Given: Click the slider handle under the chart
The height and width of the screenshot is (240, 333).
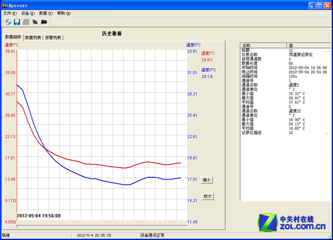Looking at the screenshot, I should point(17,226).
